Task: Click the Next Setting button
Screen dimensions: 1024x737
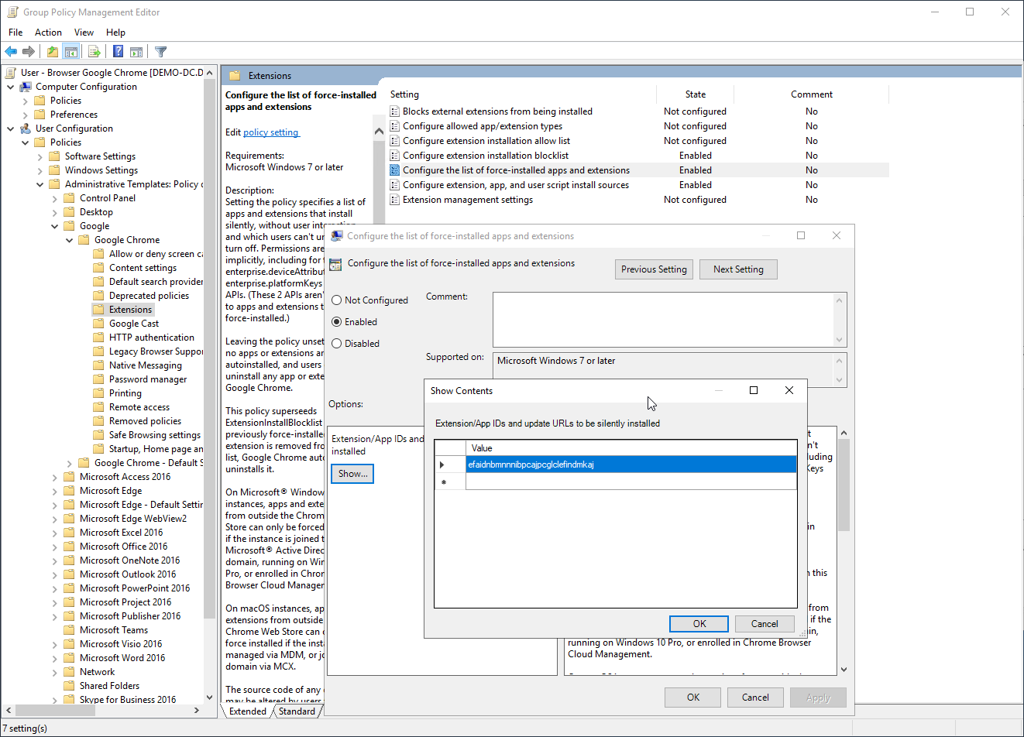Action: coord(738,269)
